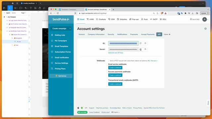Click the Get bonus button

(x=61, y=76)
